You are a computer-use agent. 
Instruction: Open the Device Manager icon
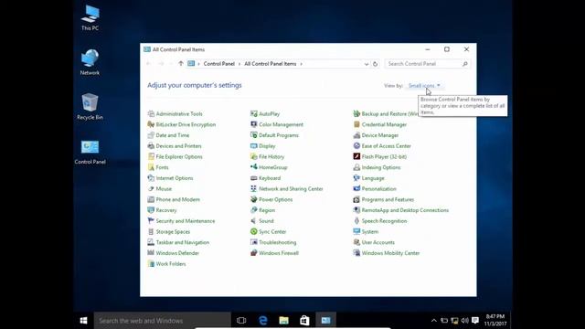(356, 135)
